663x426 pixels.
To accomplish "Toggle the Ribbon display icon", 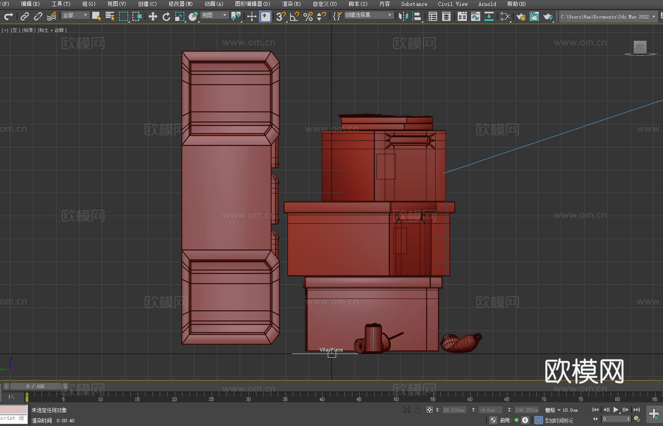I will pos(462,16).
